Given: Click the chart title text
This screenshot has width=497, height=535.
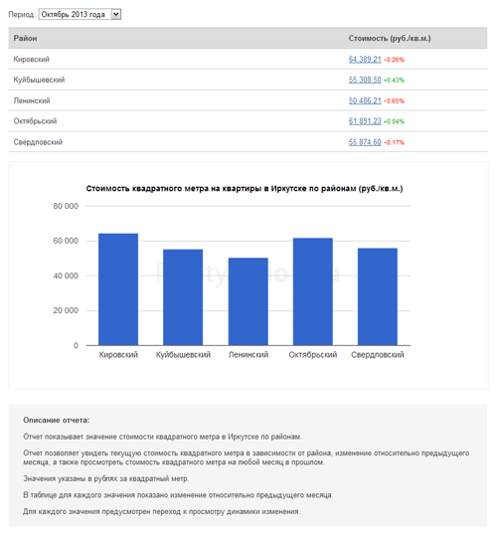Looking at the screenshot, I should coord(245,189).
